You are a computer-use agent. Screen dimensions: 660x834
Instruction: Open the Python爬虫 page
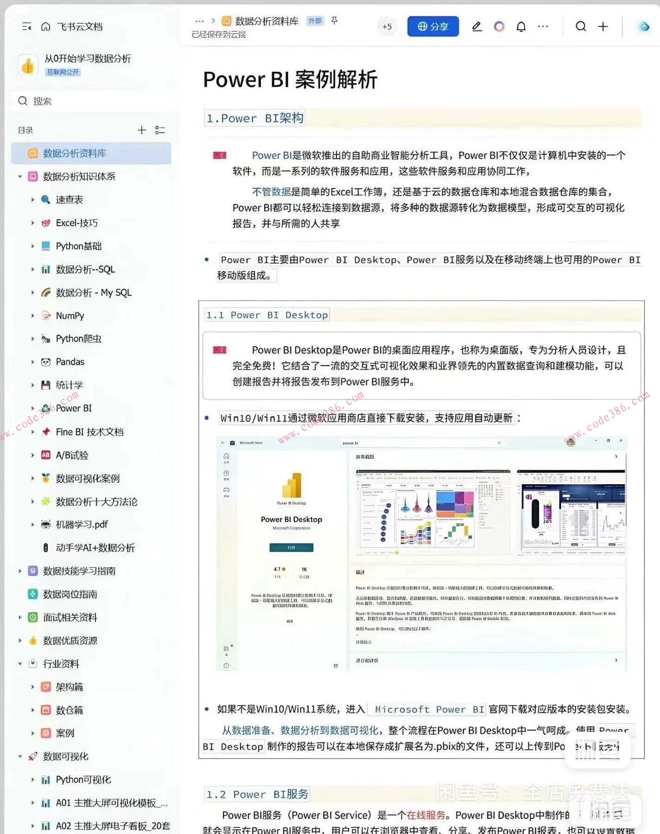coord(79,339)
